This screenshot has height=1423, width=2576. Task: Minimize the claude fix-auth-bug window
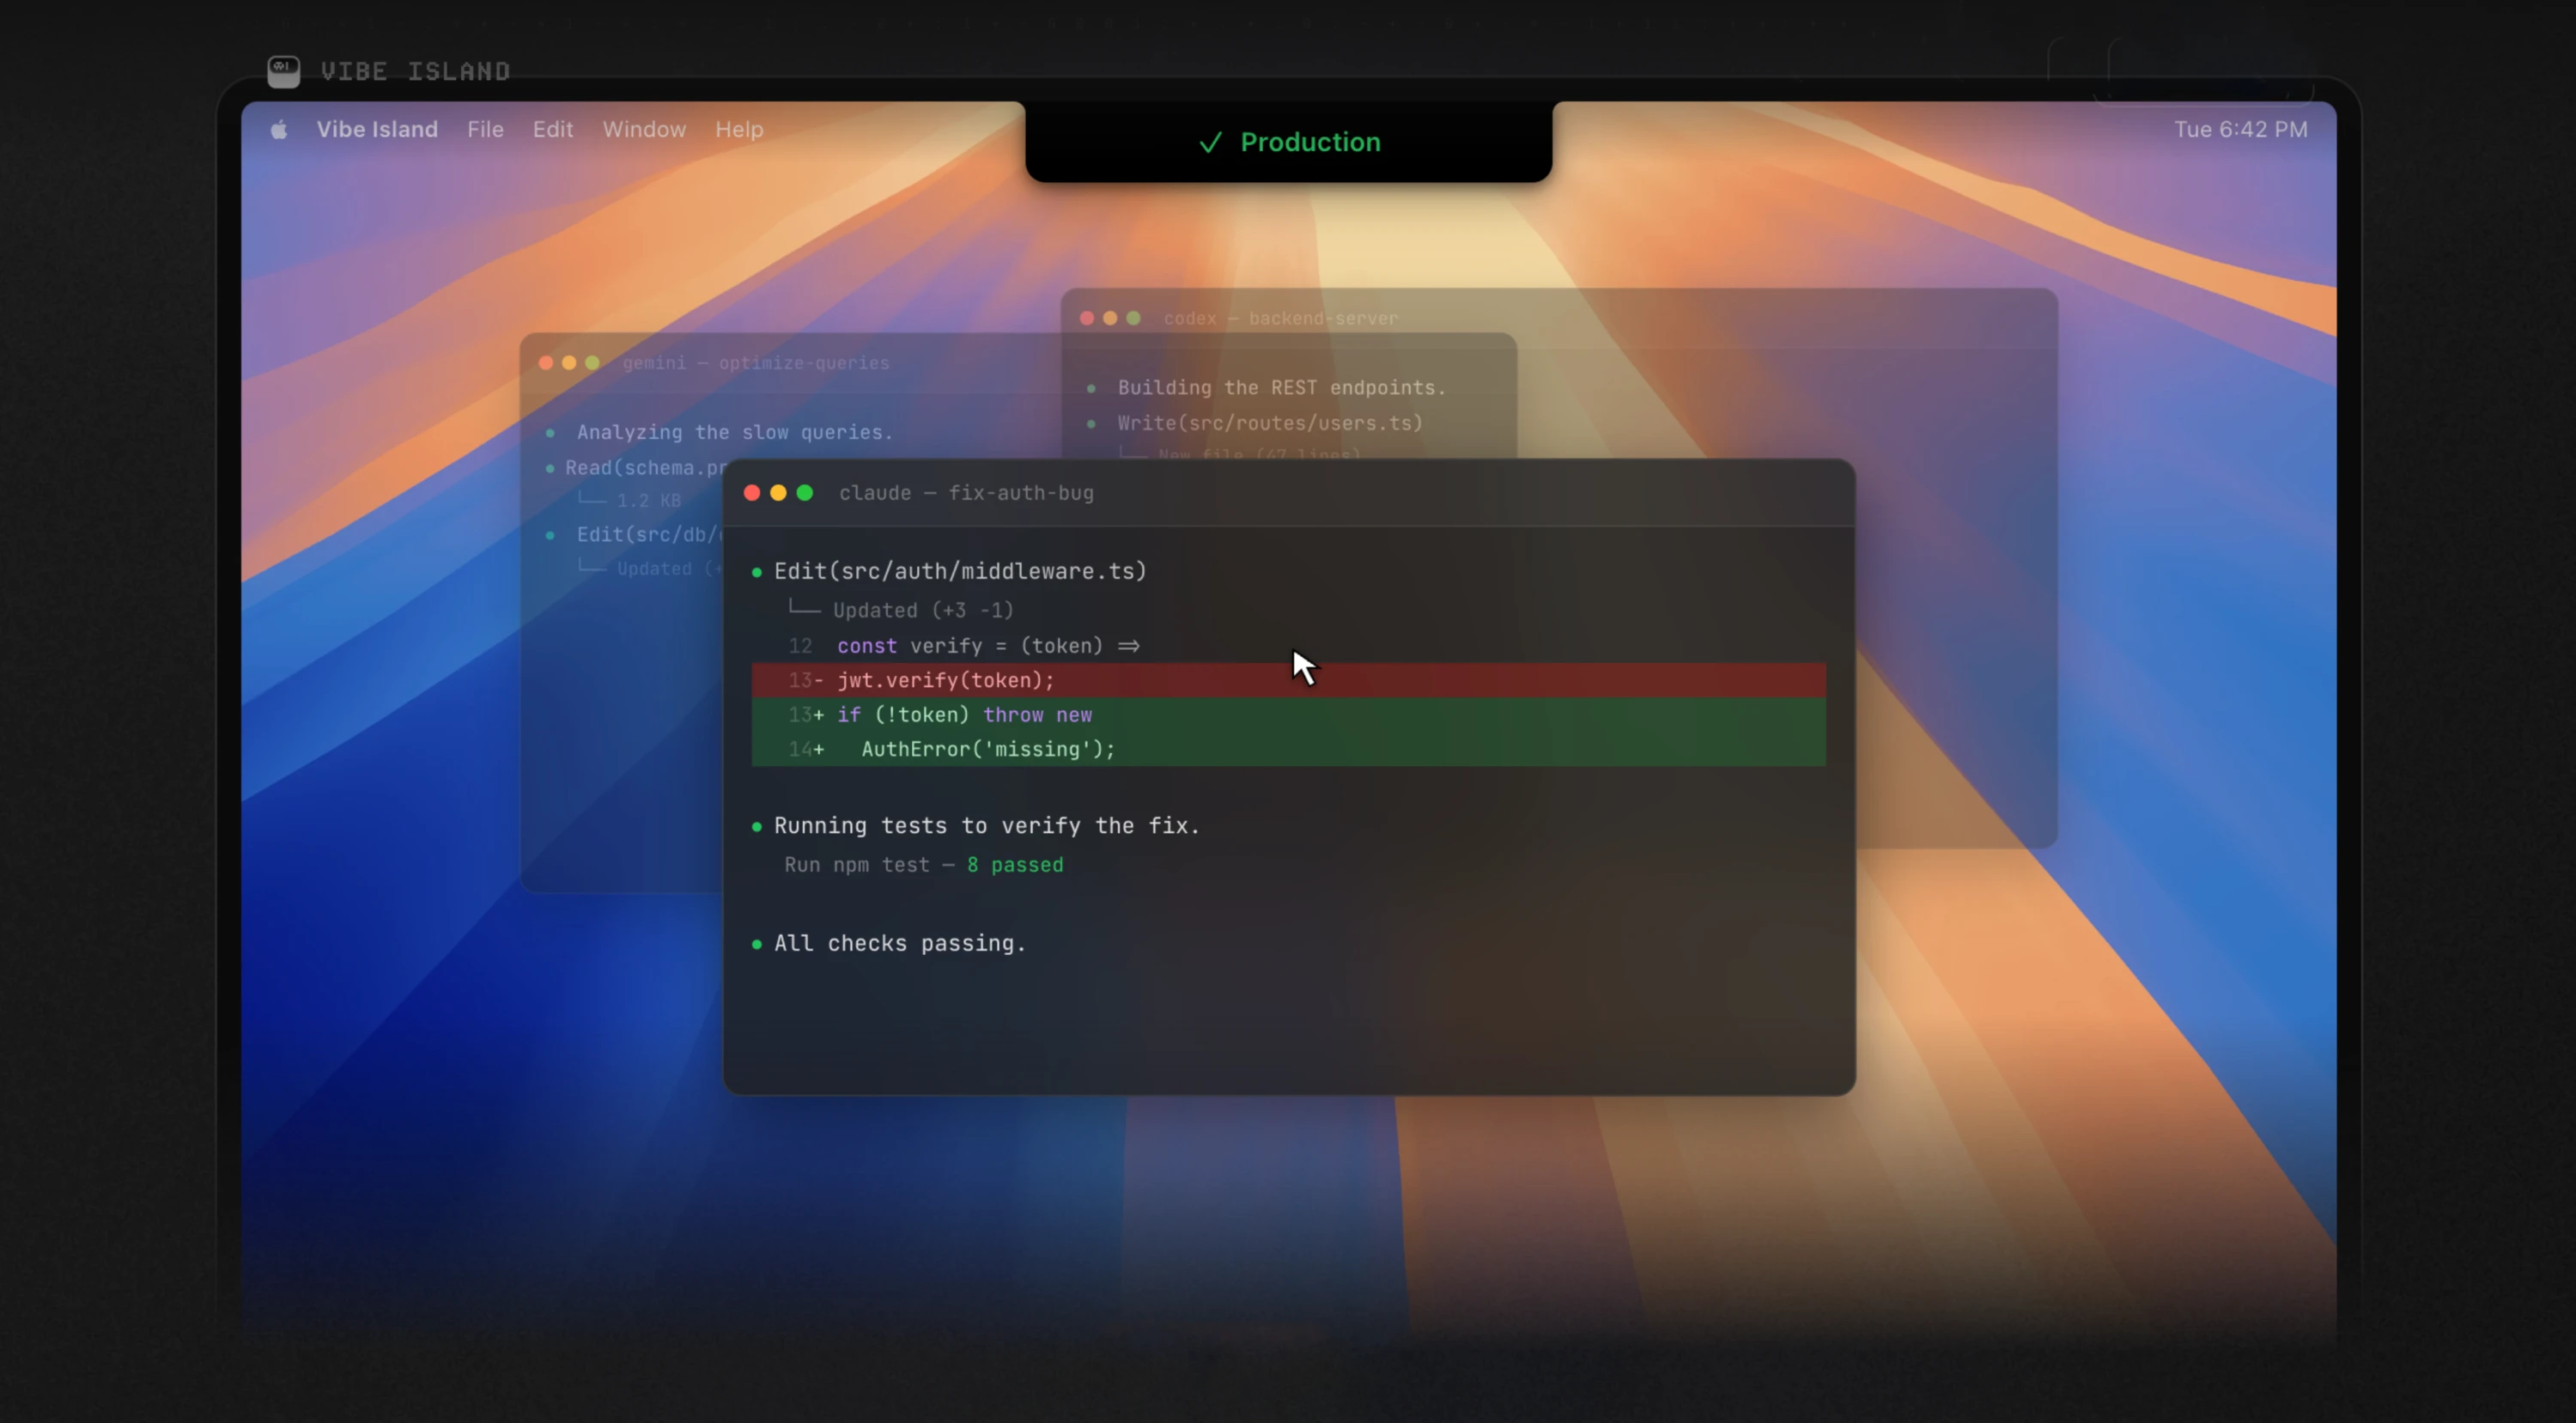778,493
